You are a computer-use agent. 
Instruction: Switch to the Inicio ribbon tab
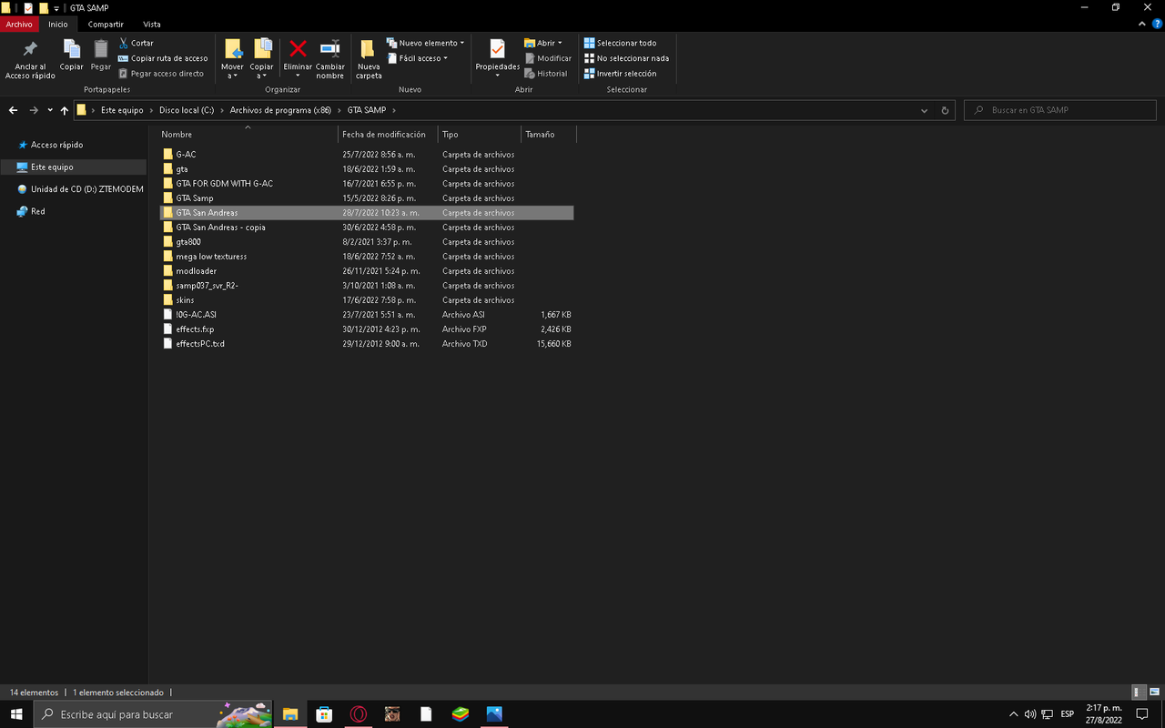coord(58,25)
